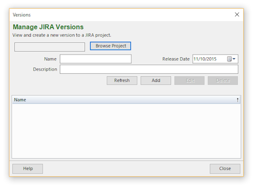Image resolution: width=254 pixels, height=187 pixels.
Task: Click the Close button at the bottom
Action: coord(225,168)
